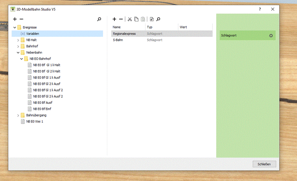This screenshot has width=297, height=181.
Task: Collapse the Nebenbahn folder
Action: (x=18, y=53)
